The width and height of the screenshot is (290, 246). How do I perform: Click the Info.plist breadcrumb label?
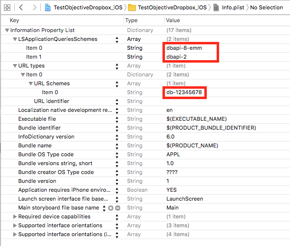pos(233,7)
